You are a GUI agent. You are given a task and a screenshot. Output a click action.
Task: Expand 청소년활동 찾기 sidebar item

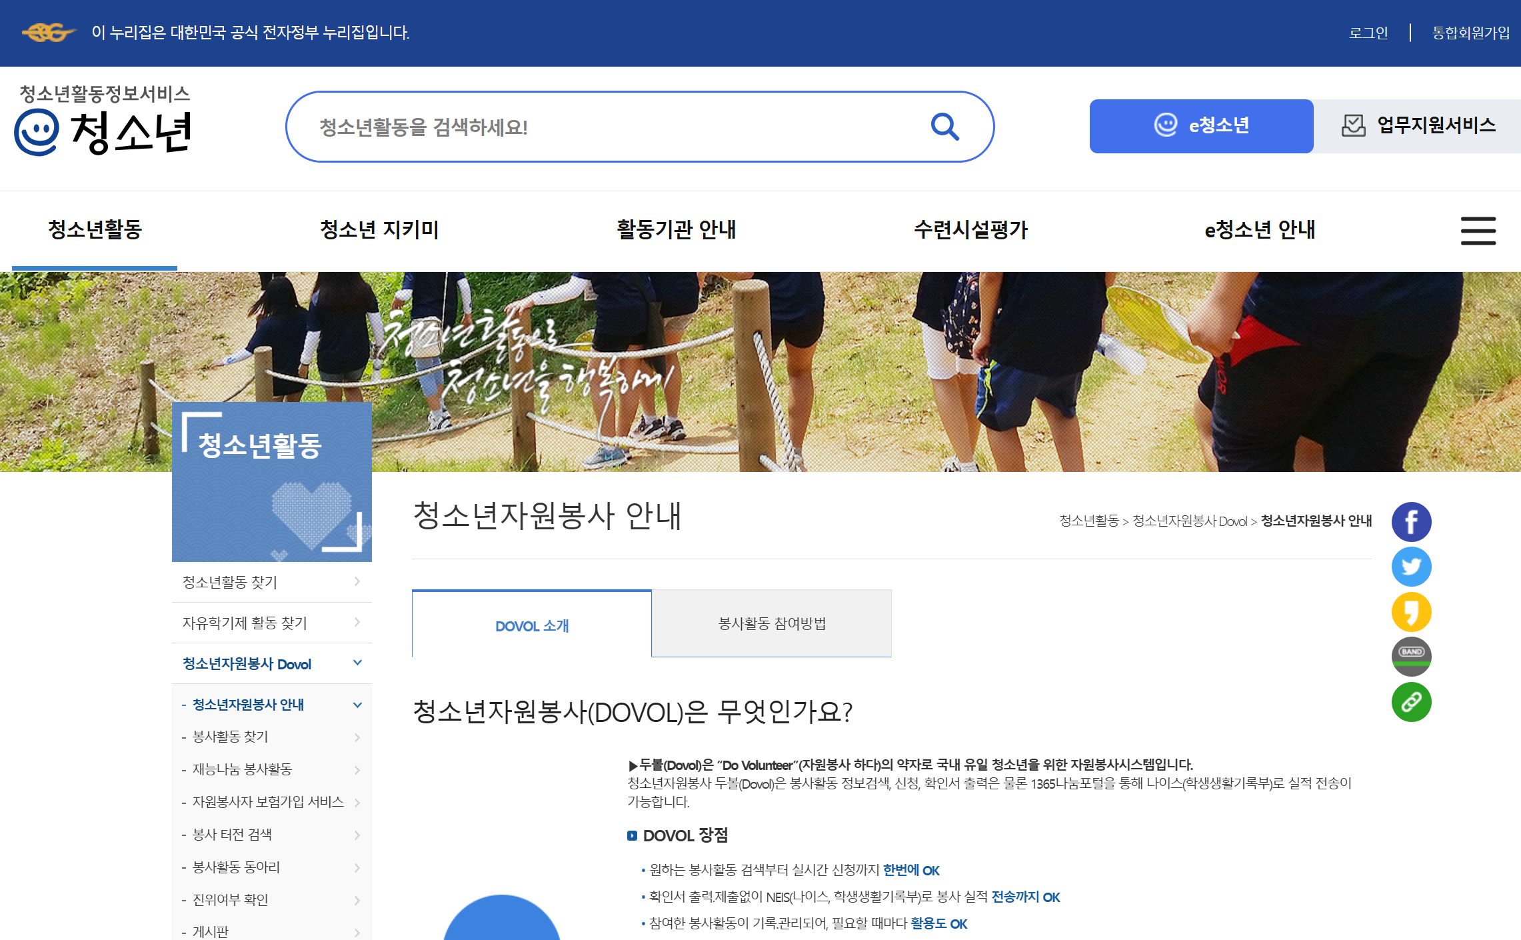272,582
